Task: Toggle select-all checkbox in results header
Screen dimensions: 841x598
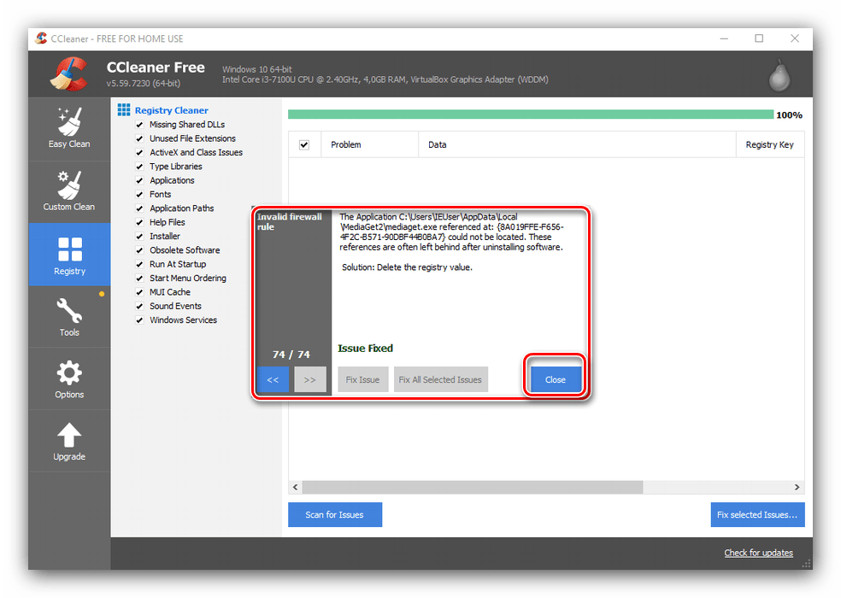Action: (x=303, y=145)
